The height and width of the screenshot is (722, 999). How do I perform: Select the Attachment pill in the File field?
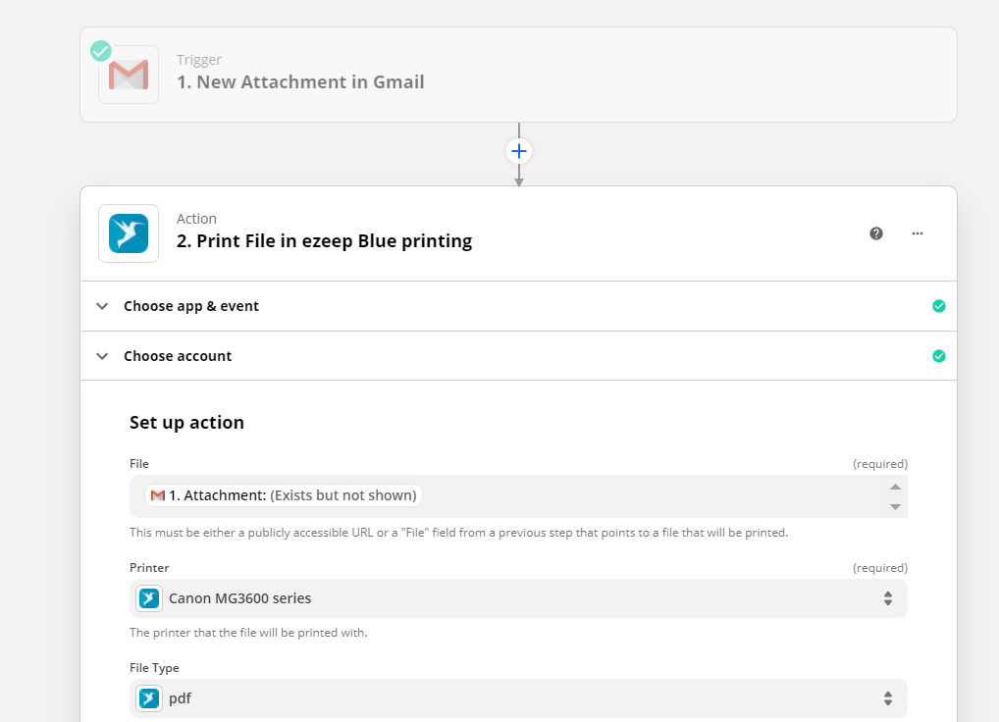pyautogui.click(x=284, y=495)
